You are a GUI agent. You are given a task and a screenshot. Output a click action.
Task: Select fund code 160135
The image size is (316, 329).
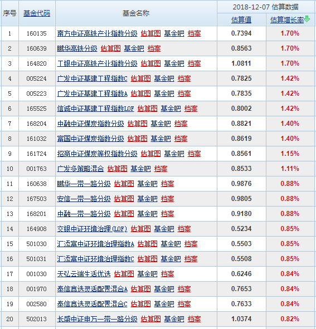[37, 33]
